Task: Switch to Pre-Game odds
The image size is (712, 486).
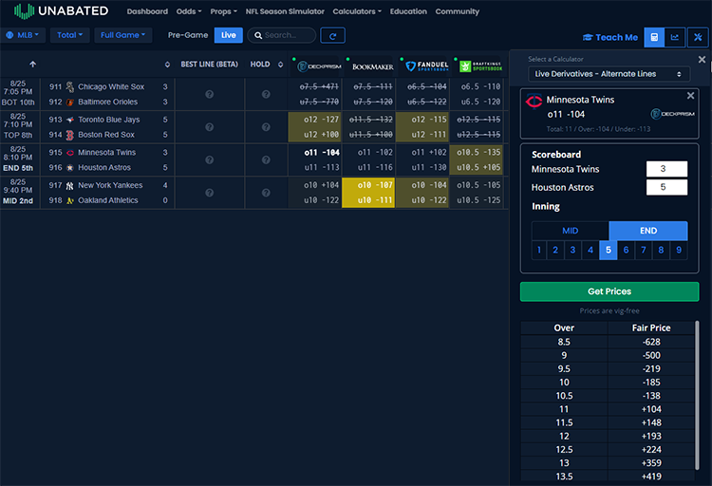Action: (188, 35)
